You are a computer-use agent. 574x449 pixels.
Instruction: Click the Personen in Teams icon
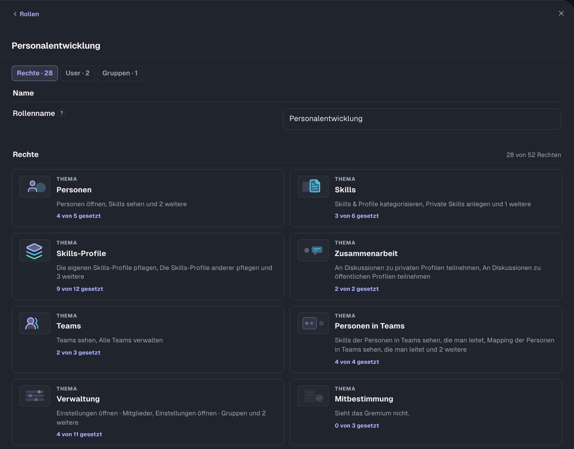pos(313,323)
